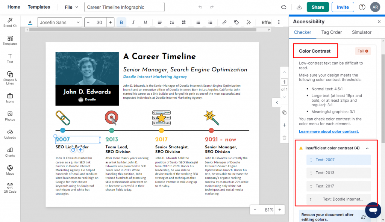The image size is (385, 222).
Task: Close the Accessibility panel
Action: point(379,21)
